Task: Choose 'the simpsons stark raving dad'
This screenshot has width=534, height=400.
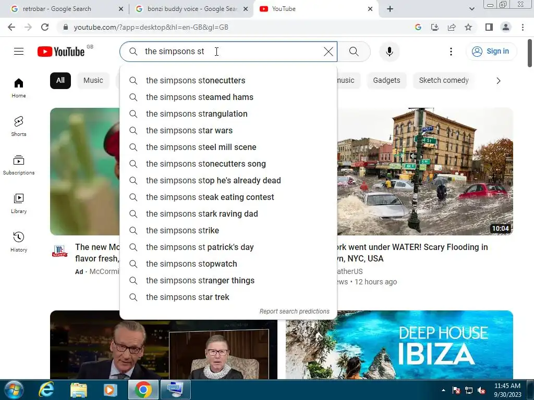Action: [x=228, y=214]
